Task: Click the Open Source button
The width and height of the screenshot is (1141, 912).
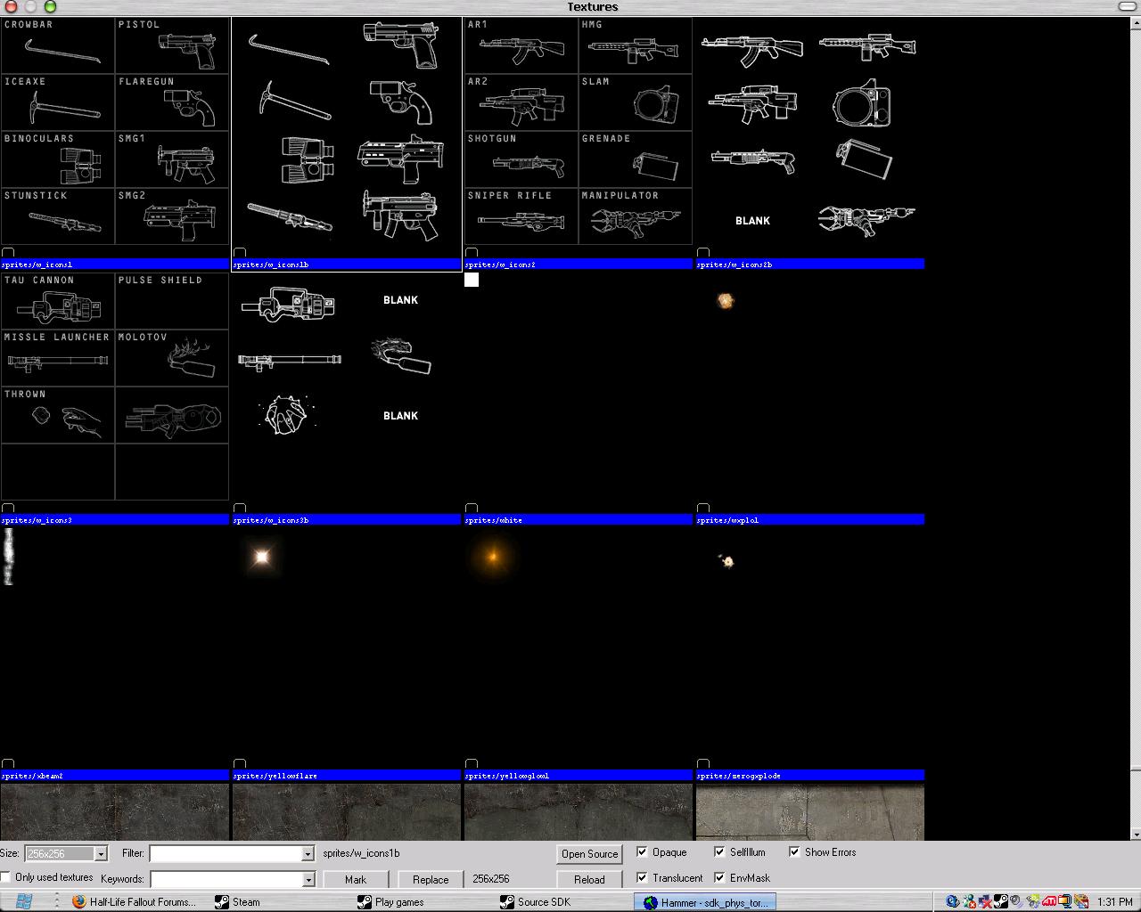Action: (589, 853)
